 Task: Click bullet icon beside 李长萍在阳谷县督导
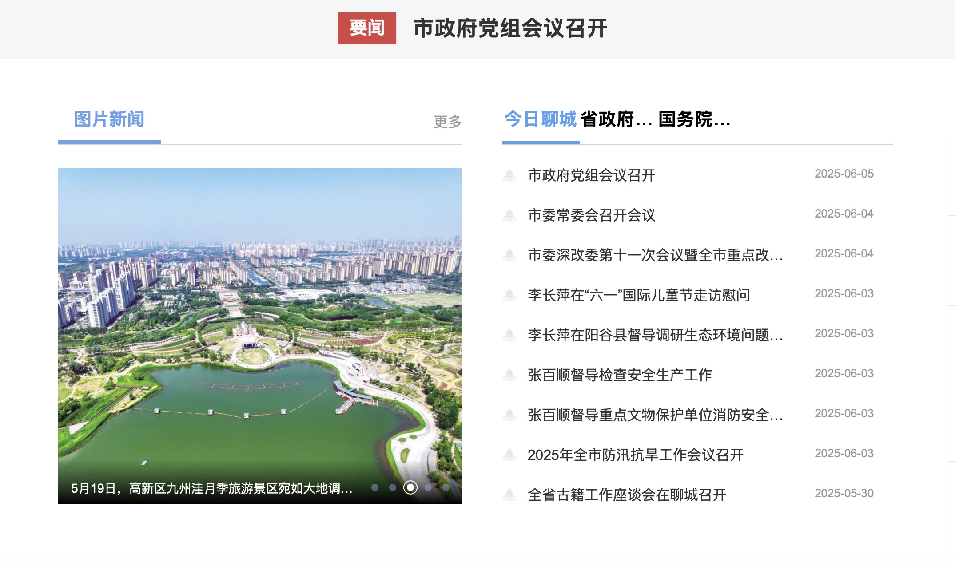pyautogui.click(x=509, y=335)
